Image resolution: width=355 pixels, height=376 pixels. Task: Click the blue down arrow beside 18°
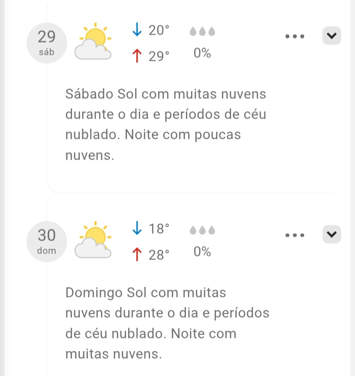pyautogui.click(x=137, y=229)
